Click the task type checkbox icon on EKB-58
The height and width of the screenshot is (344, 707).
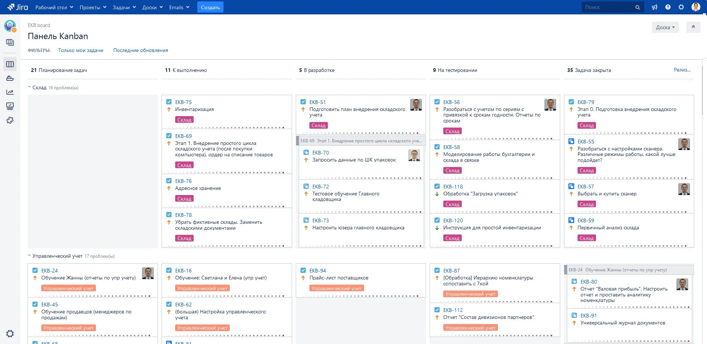tap(437, 147)
